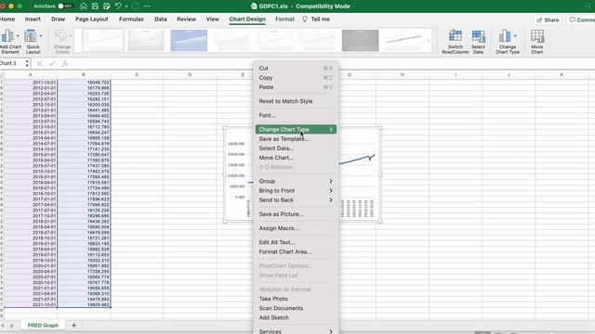
Task: Toggle the AutoSave switch
Action: point(64,6)
